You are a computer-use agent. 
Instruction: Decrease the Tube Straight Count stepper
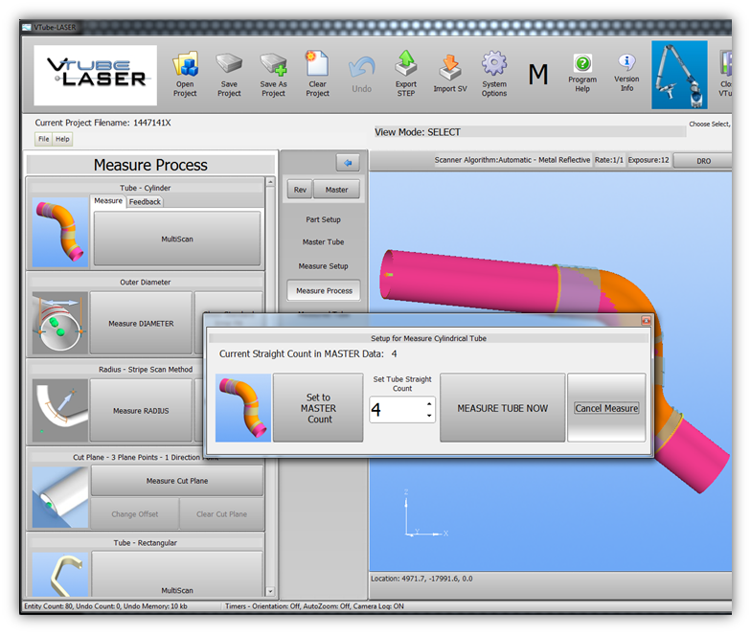pyautogui.click(x=429, y=417)
